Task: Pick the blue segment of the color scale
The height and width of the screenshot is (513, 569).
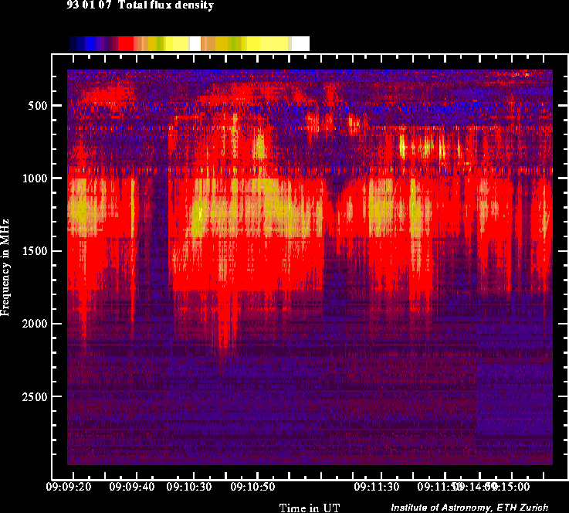Action: [90, 43]
